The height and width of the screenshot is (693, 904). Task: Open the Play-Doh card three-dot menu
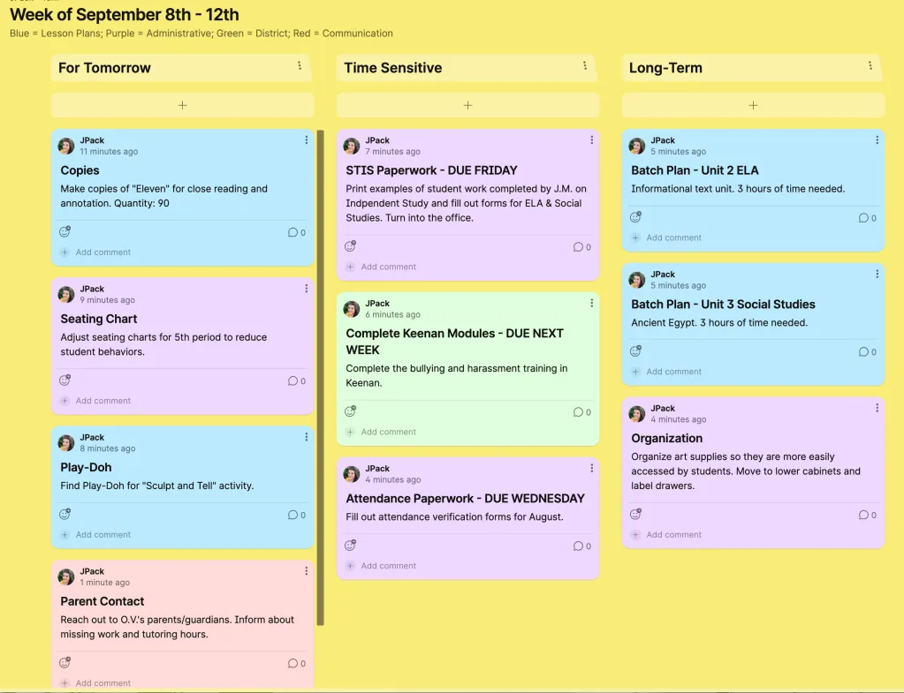pyautogui.click(x=306, y=437)
